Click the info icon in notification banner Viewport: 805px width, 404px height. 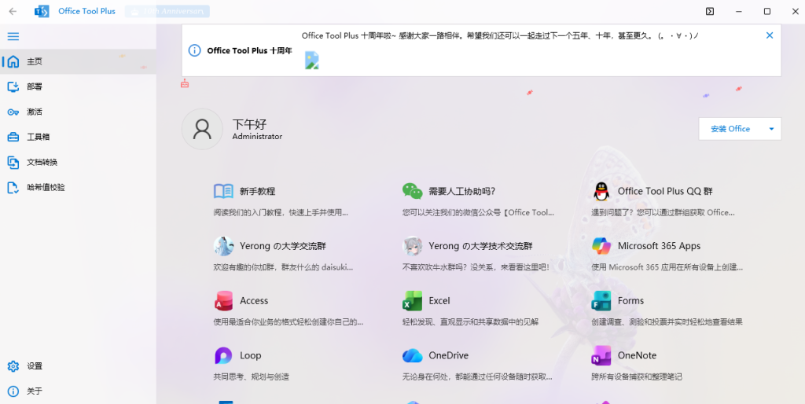[195, 50]
